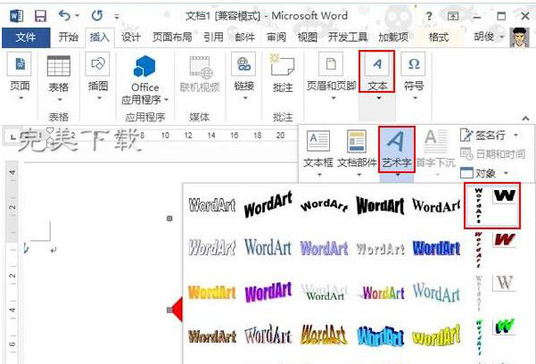Switch to the 格式 Format tab
This screenshot has width=536, height=364.
pos(439,37)
